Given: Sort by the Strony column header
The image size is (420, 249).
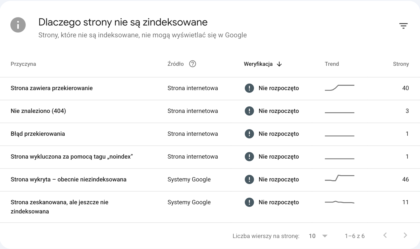Looking at the screenshot, I should click(401, 64).
